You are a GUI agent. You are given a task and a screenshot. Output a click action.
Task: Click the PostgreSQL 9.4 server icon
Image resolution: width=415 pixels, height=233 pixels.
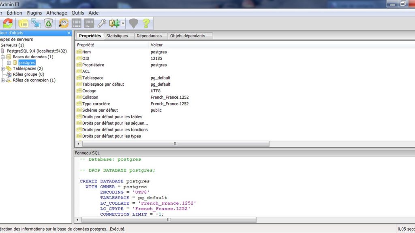click(3, 51)
